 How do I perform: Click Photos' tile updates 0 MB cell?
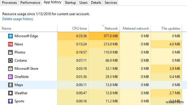tap(166, 52)
